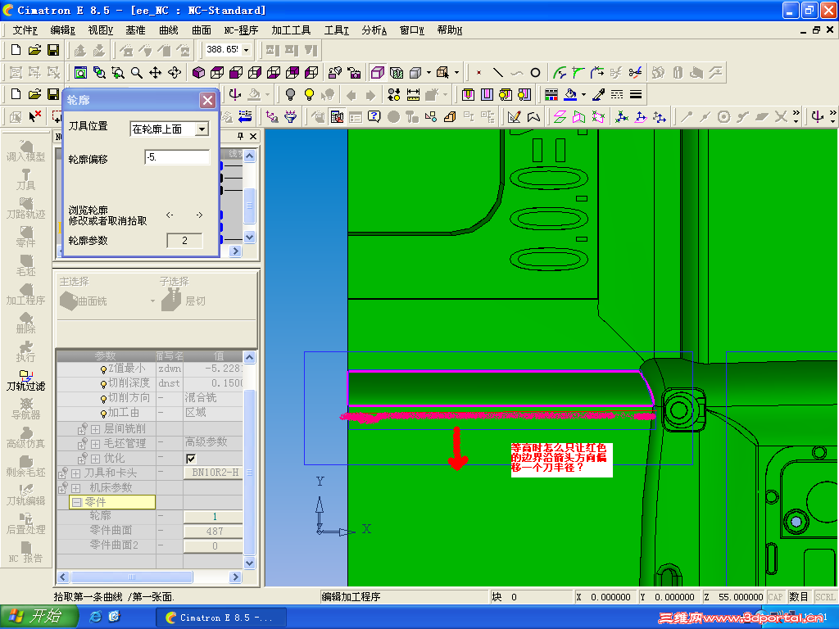Click the eyedropper pick attributes icon
Screen dimensions: 839x629
598,95
